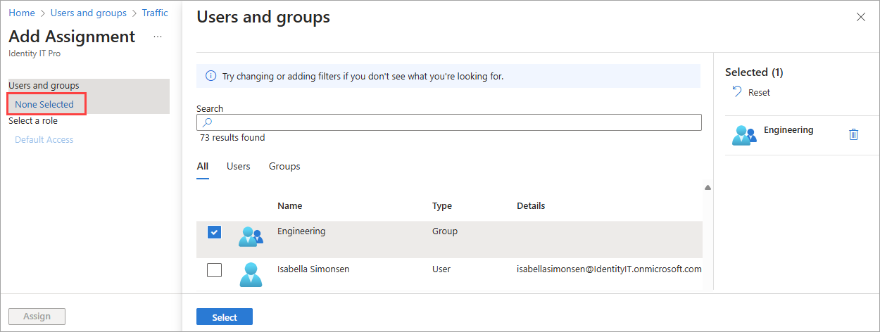Close the Users and groups panel
Screen dimensions: 880x332
(x=860, y=17)
